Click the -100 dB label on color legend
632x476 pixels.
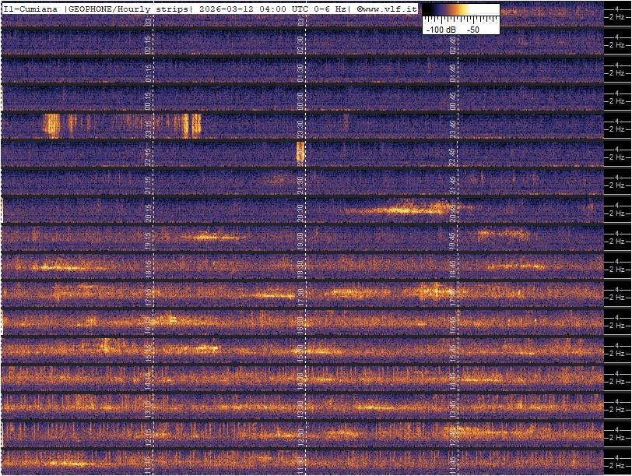(441, 29)
